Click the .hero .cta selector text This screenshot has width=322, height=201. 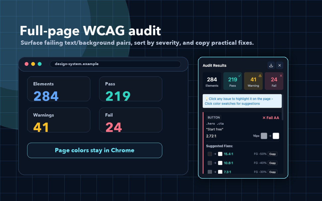(x=215, y=124)
